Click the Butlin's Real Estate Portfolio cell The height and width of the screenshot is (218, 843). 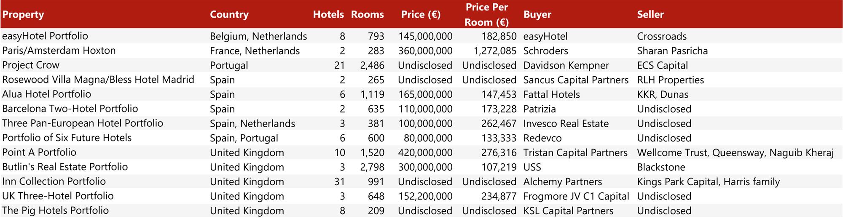[65, 167]
